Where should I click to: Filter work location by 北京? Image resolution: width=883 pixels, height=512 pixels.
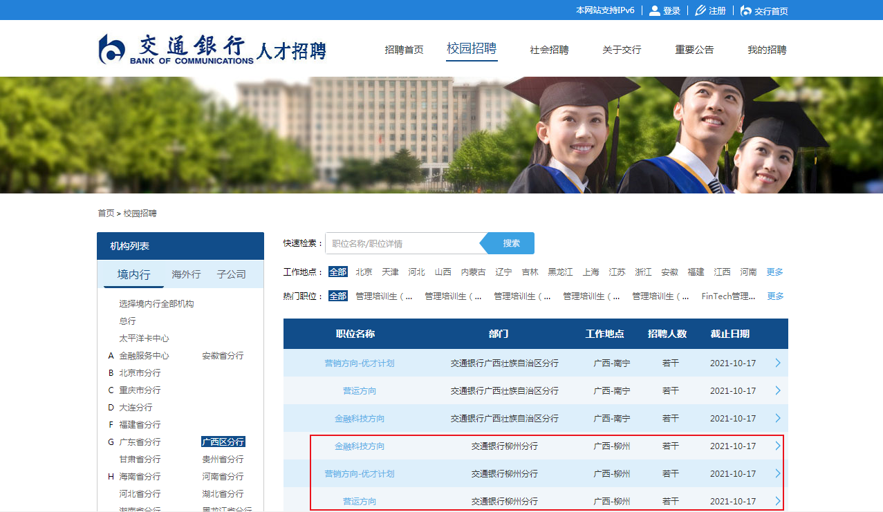pos(364,272)
